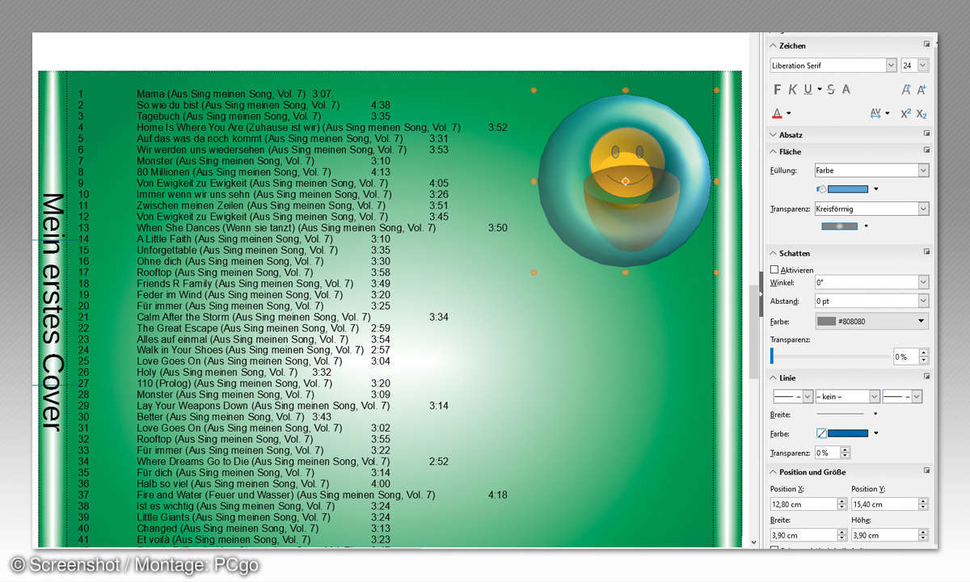Collapse the Schatten section
Screen dimensions: 970x582
(773, 254)
